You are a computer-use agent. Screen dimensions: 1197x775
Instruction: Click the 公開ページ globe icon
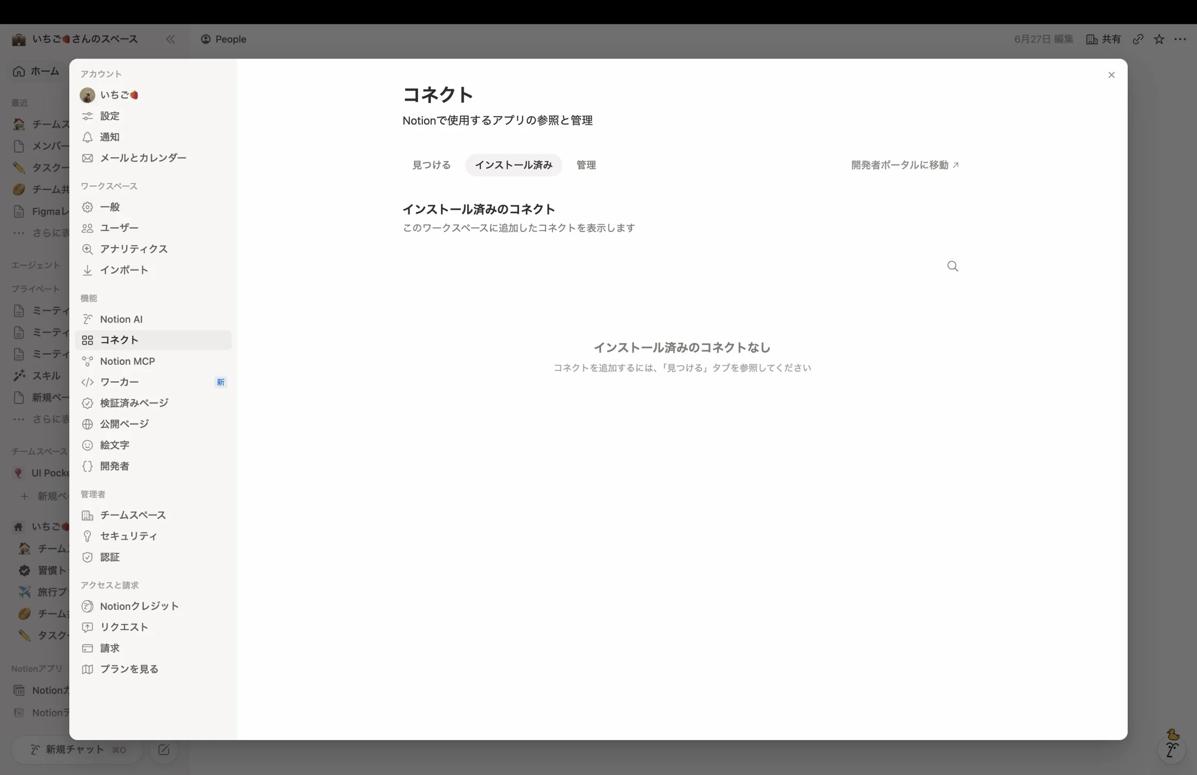pyautogui.click(x=88, y=424)
